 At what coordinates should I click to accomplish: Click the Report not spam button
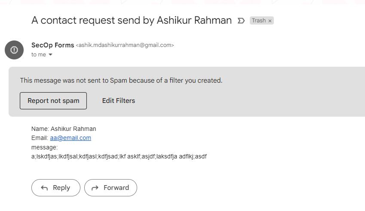[53, 101]
